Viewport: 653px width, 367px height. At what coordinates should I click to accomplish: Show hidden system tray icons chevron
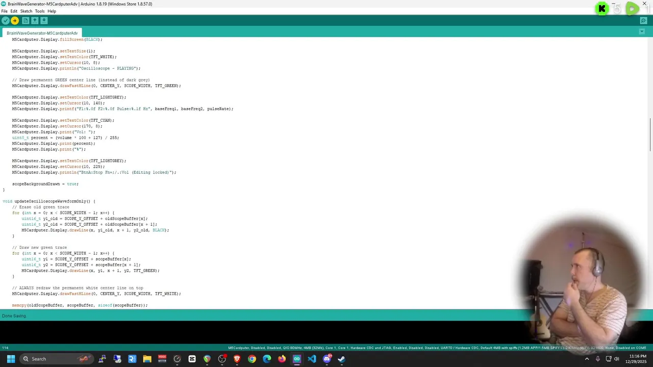587,359
